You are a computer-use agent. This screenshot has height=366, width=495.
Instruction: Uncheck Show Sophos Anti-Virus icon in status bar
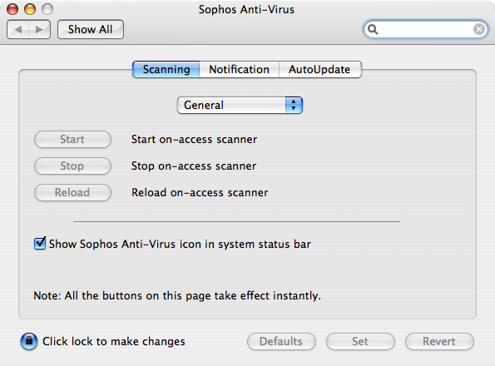click(40, 243)
